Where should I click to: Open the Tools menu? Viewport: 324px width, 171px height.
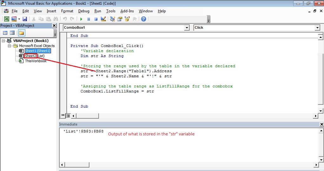click(x=111, y=11)
